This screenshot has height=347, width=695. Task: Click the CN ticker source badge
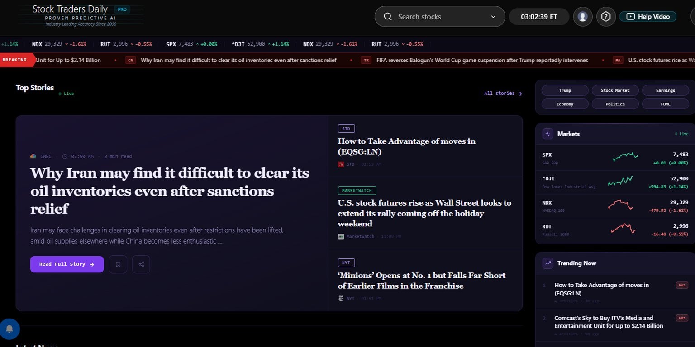click(x=131, y=60)
